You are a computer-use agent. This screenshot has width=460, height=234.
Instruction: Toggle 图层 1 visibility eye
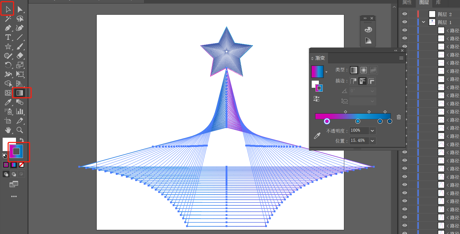[x=405, y=22]
